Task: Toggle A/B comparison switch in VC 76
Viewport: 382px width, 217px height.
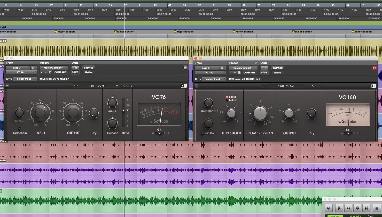Action: pyautogui.click(x=127, y=86)
